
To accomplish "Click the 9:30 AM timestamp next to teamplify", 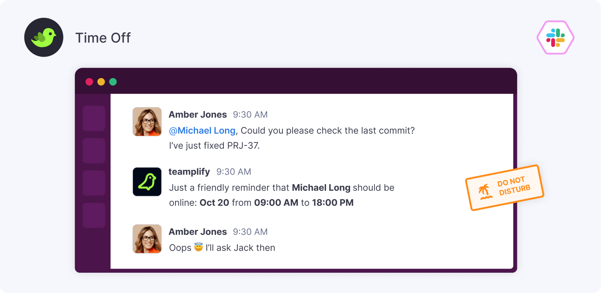I will (234, 172).
